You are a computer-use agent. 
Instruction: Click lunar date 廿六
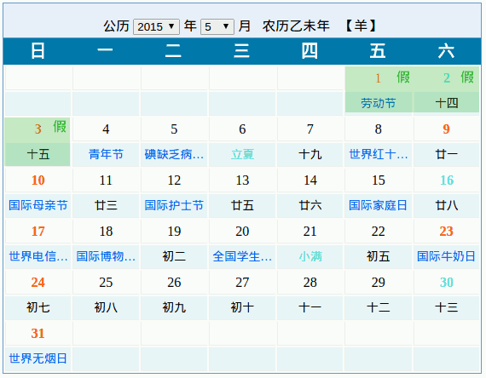pyautogui.click(x=310, y=205)
